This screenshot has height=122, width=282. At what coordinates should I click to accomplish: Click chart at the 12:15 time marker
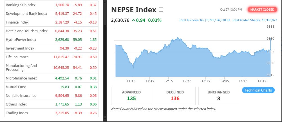[168, 81]
